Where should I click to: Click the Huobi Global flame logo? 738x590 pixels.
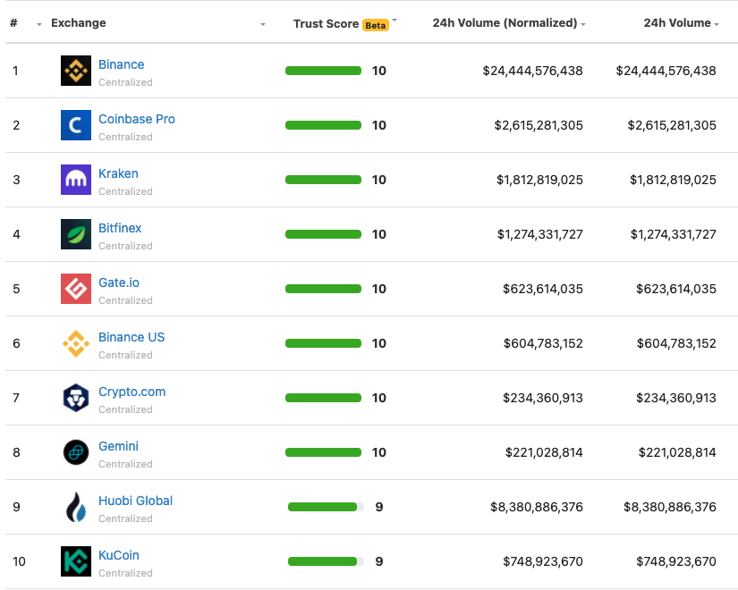[76, 507]
